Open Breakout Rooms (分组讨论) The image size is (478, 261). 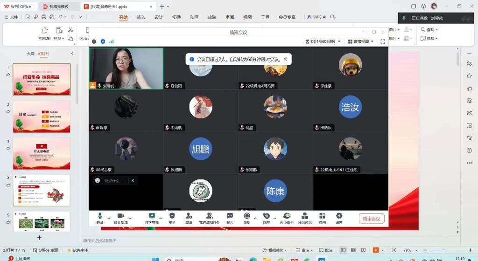[x=304, y=218]
